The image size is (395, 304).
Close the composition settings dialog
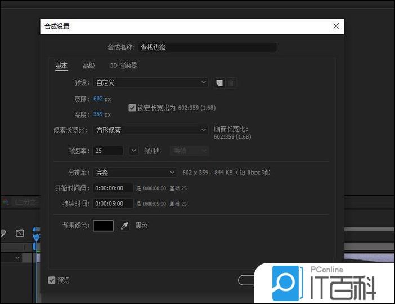336,26
